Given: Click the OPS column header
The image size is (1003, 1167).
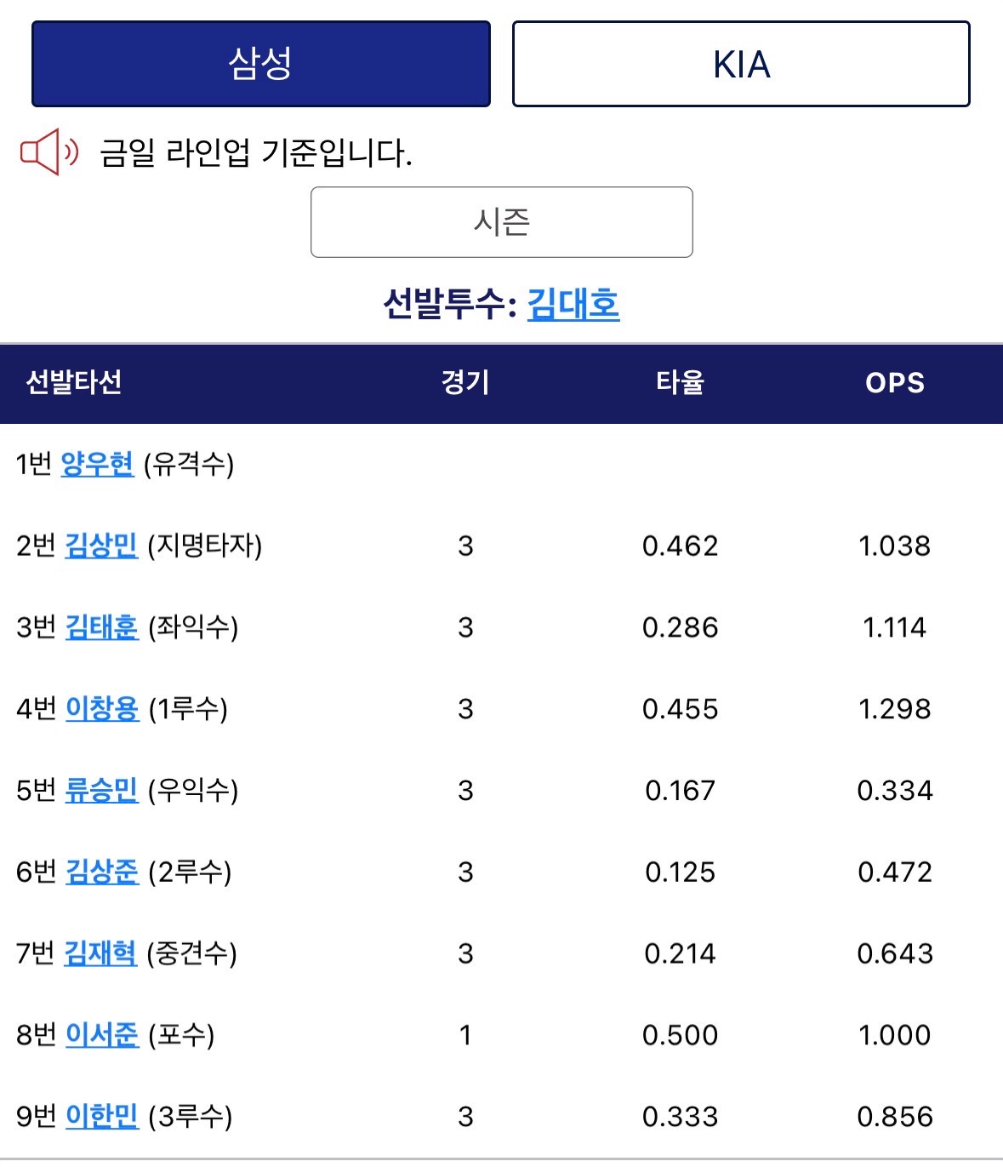Looking at the screenshot, I should tap(895, 383).
